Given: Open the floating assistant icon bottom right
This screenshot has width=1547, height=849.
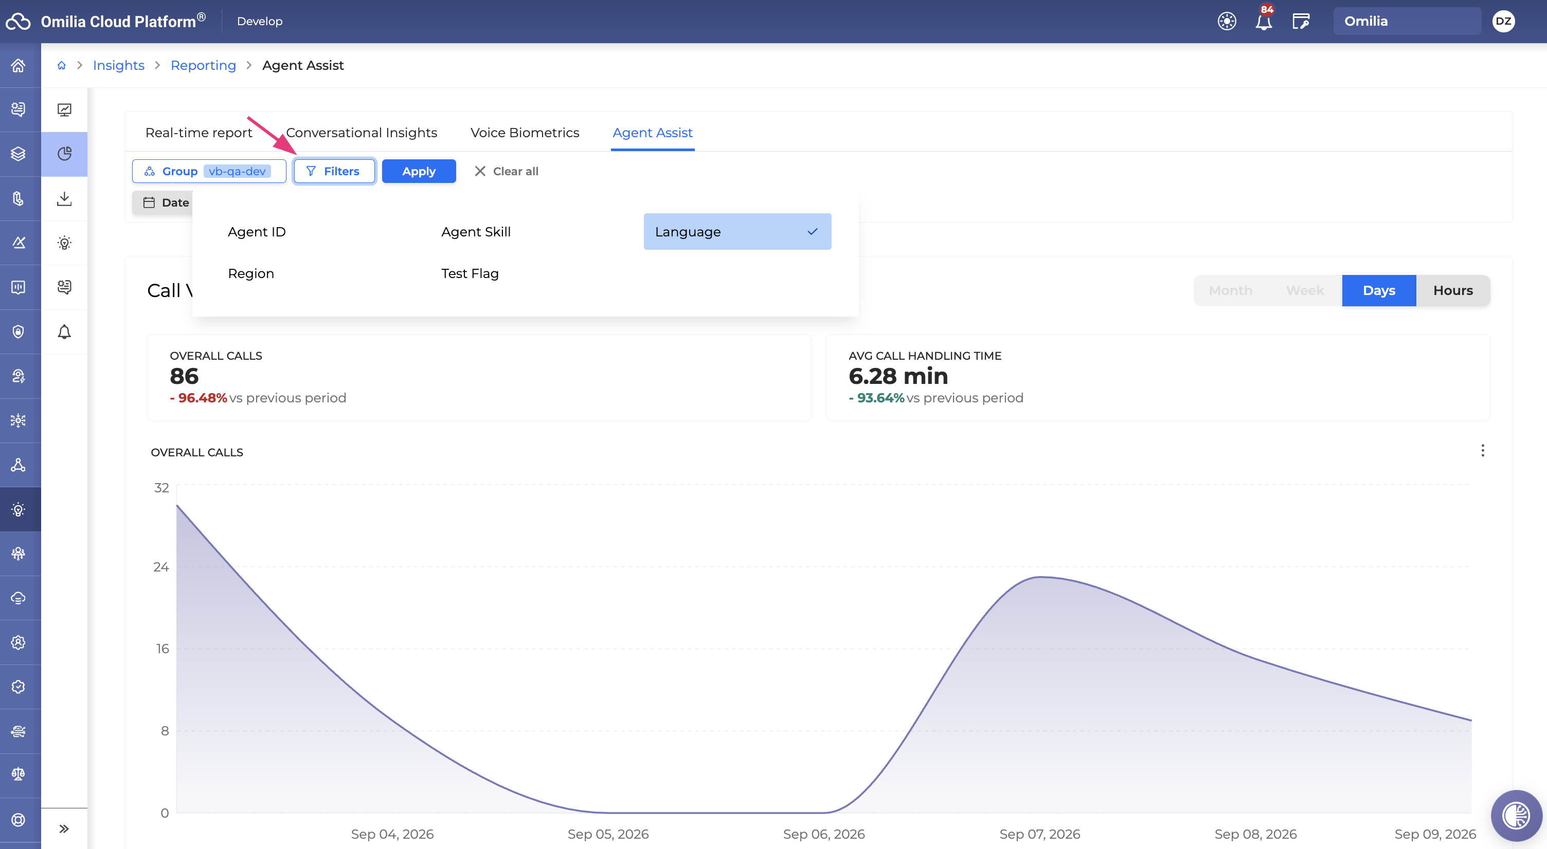Looking at the screenshot, I should 1516,816.
